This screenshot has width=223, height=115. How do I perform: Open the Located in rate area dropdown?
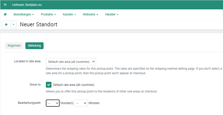pyautogui.click(x=71, y=62)
